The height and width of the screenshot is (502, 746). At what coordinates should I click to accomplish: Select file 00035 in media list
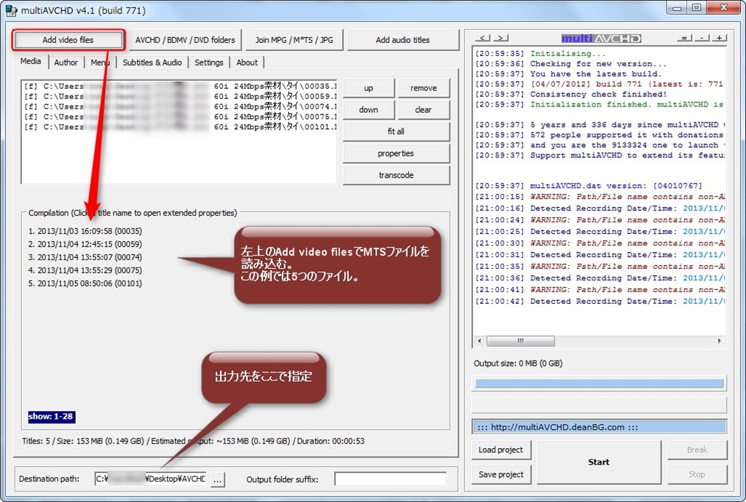[x=180, y=86]
